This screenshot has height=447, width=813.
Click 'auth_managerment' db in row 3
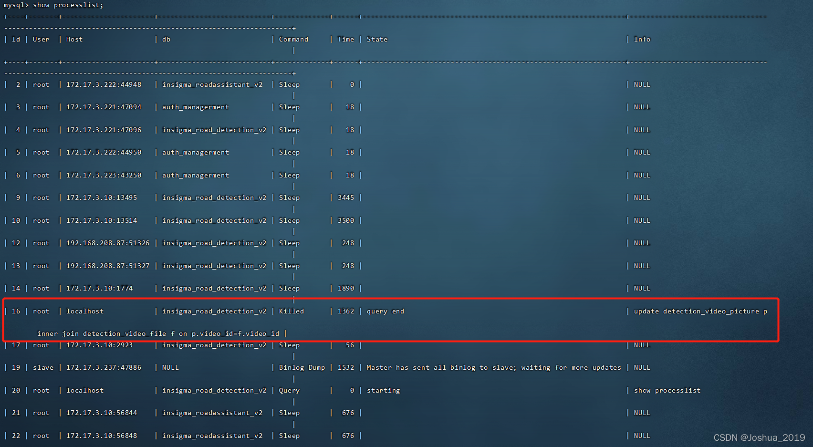coord(196,107)
